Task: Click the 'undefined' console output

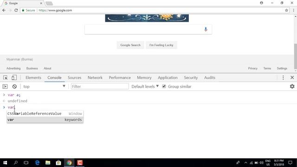Action: (18, 101)
